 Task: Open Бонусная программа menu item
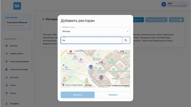(19, 62)
